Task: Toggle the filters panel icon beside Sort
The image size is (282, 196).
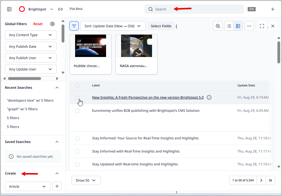Action: [74, 26]
